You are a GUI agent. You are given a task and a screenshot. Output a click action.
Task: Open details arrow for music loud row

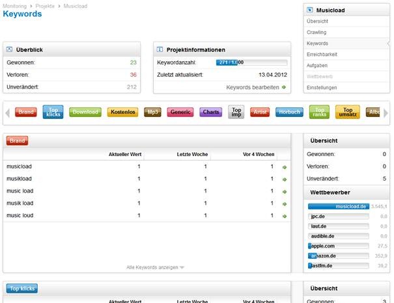(285, 216)
